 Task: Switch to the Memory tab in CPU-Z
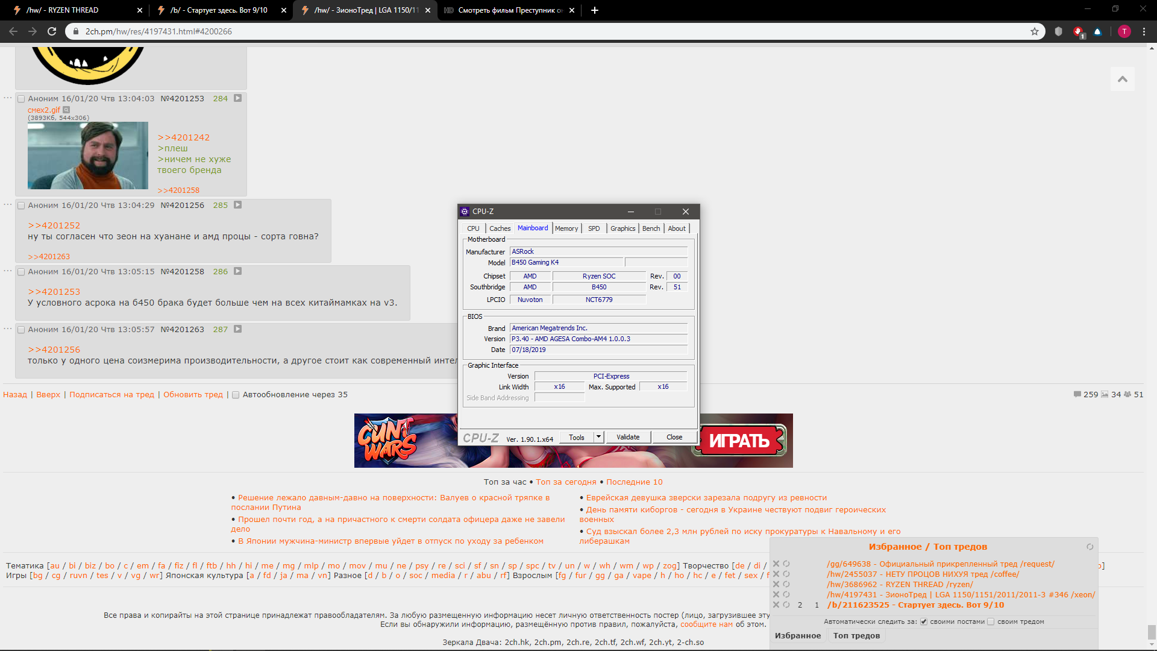tap(566, 228)
